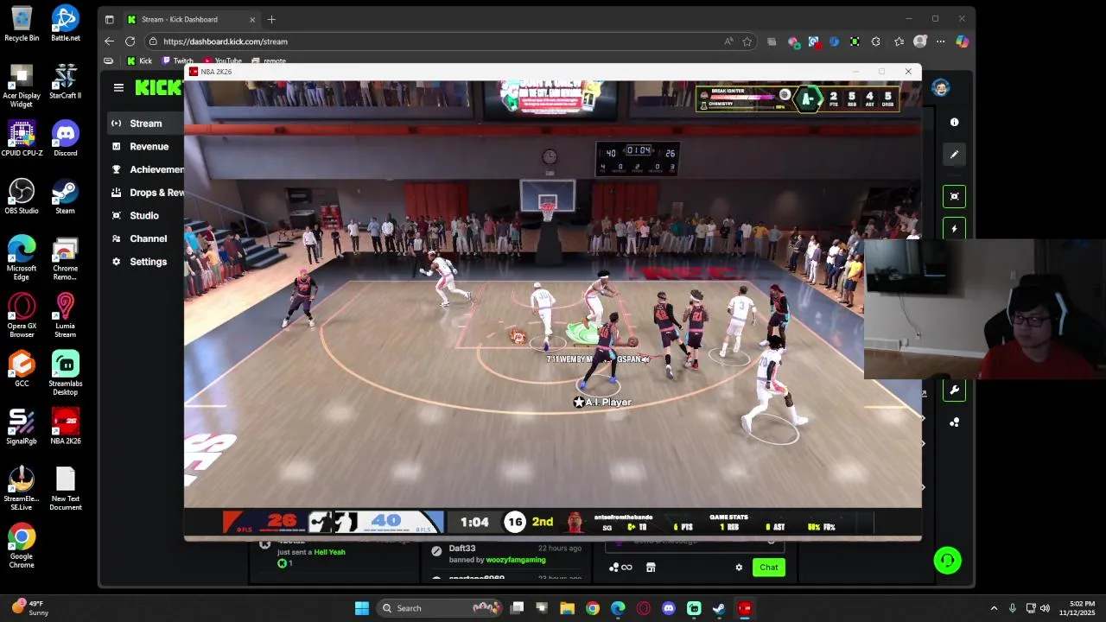Screen dimensions: 1106x622
Task: Open Steam desktop icon
Action: pos(65,196)
